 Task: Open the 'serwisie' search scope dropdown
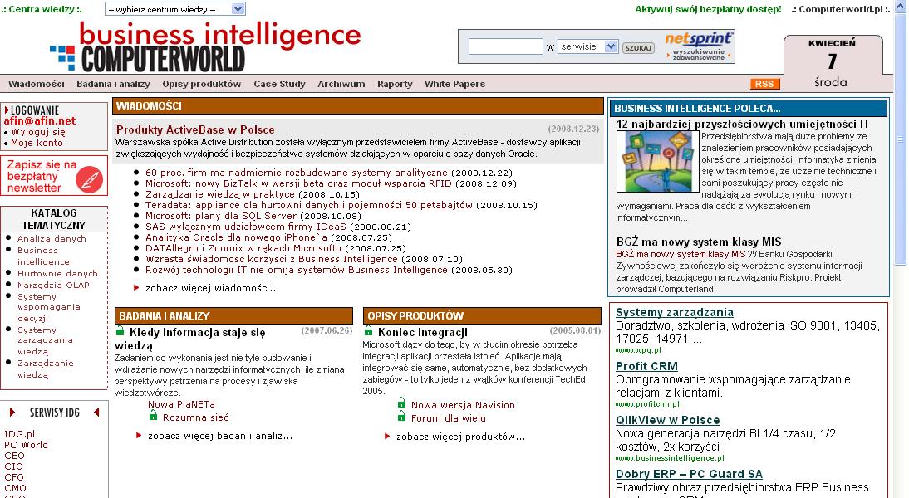(x=587, y=47)
